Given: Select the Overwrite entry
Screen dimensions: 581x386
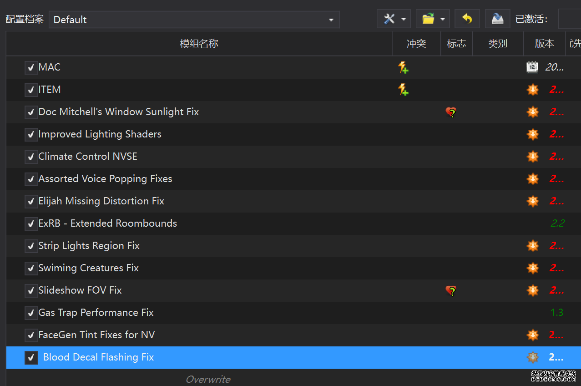Looking at the screenshot, I should [208, 379].
